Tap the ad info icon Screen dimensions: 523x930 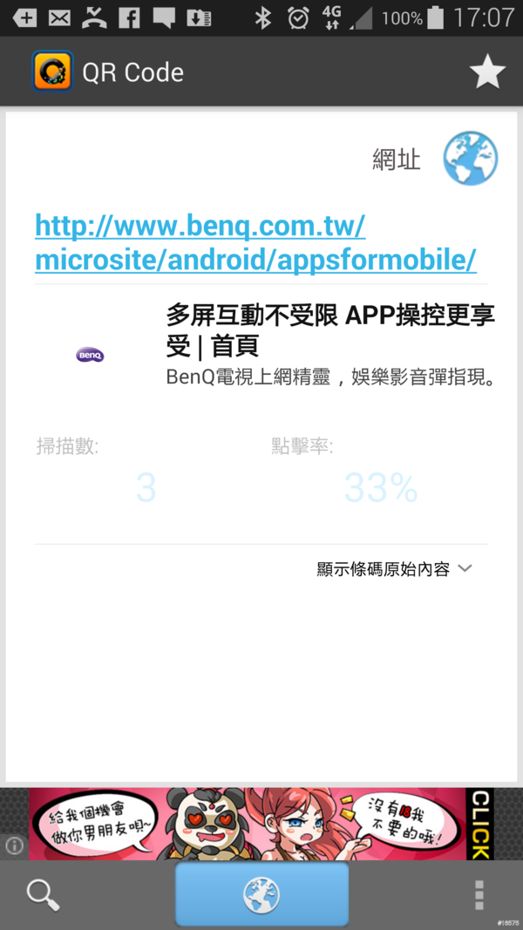pyautogui.click(x=14, y=845)
